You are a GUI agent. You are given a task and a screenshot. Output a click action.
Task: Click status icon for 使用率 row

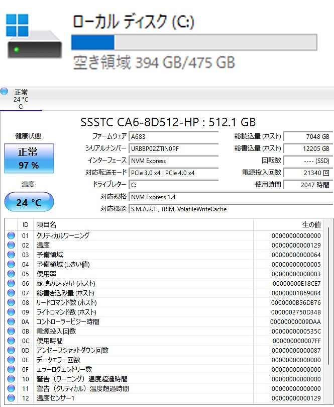(x=11, y=274)
